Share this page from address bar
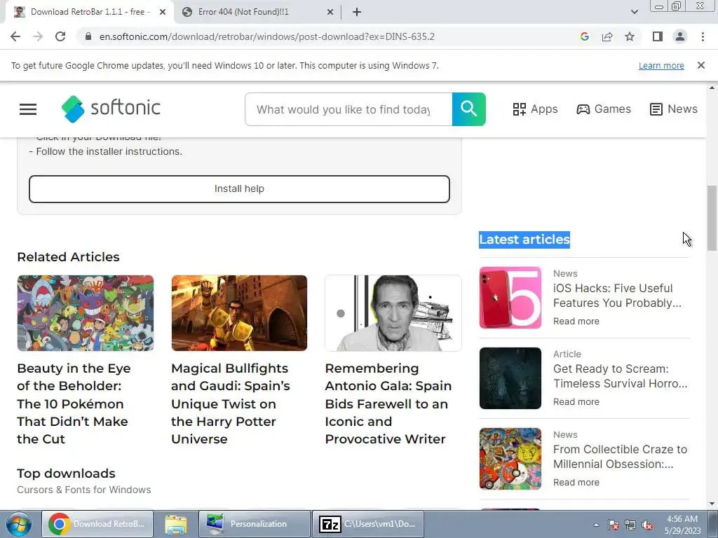 [x=607, y=36]
